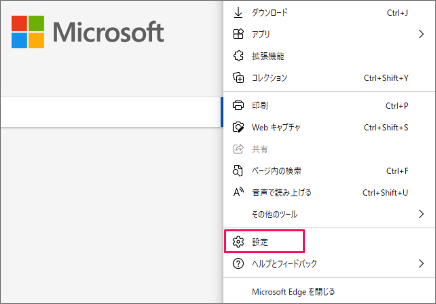Screen dimensions: 436x304
Task: Click the Extensions puzzle piece icon
Action: [239, 56]
